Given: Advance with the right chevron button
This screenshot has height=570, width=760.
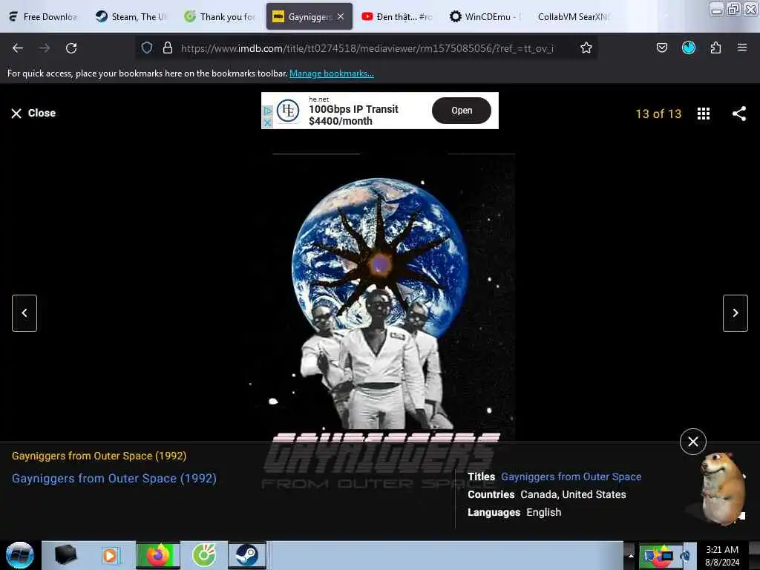Looking at the screenshot, I should point(736,313).
